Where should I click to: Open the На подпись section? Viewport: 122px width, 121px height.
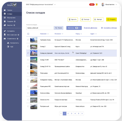click(x=11, y=31)
